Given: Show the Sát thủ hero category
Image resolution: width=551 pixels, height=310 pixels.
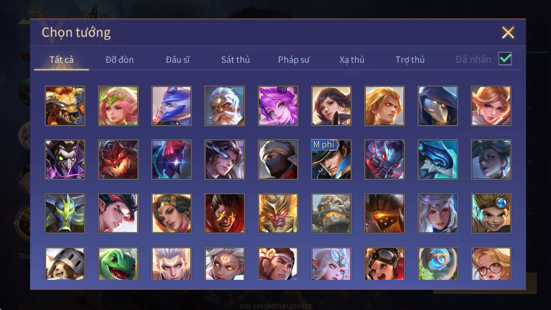Looking at the screenshot, I should (236, 60).
